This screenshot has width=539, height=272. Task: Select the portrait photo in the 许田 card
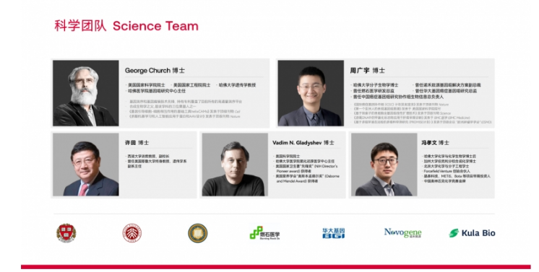click(x=85, y=164)
